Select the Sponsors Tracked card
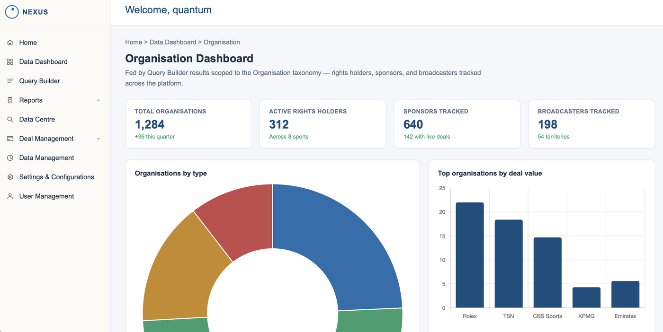 click(457, 124)
